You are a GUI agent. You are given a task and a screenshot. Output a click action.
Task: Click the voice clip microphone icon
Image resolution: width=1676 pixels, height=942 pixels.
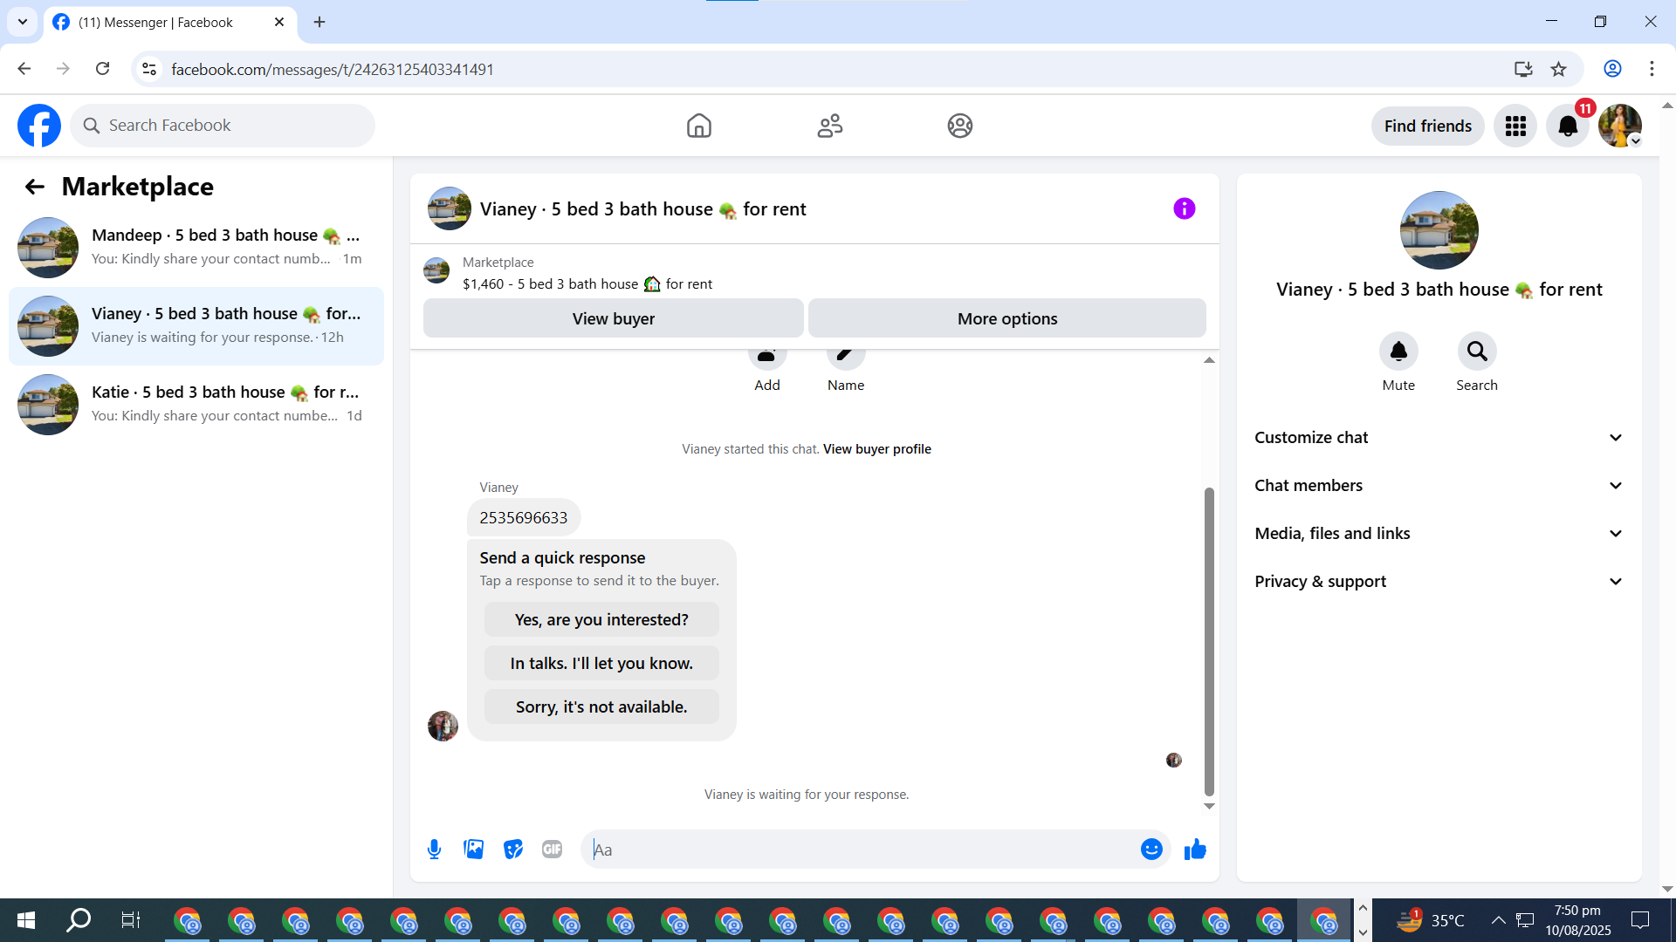tap(434, 849)
